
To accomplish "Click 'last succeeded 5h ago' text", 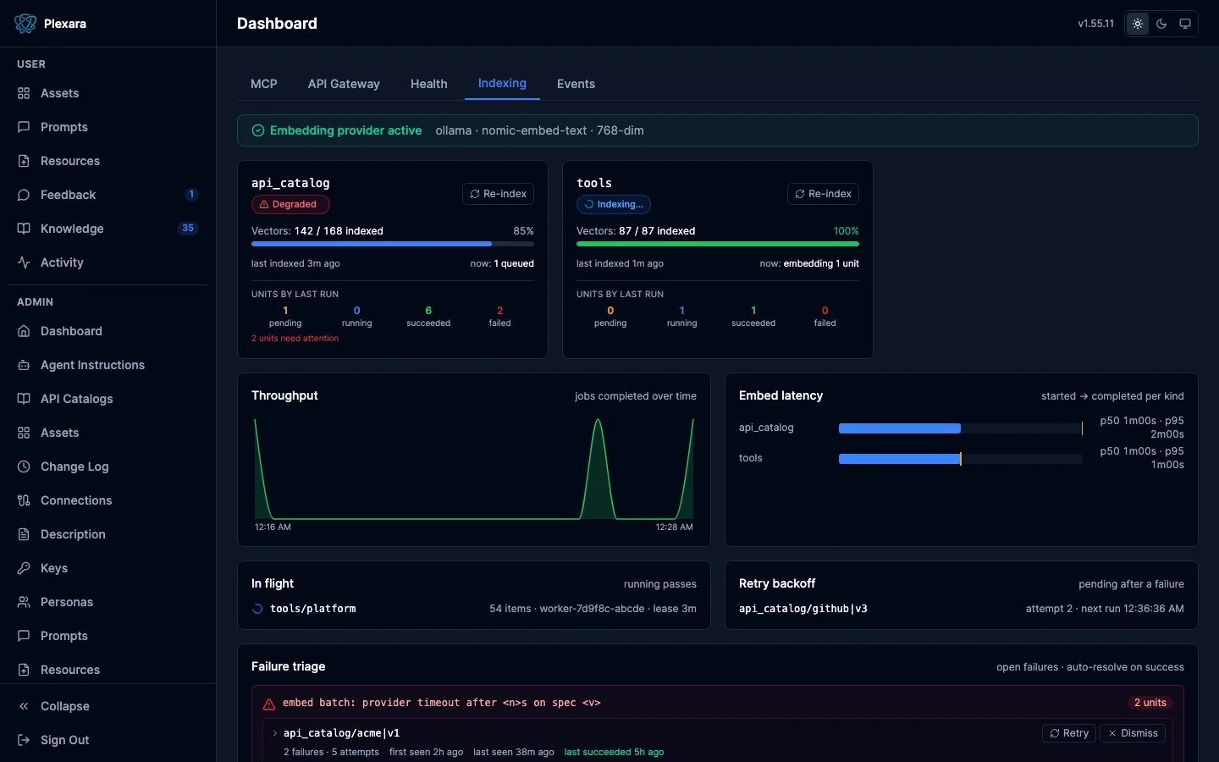I will [x=614, y=752].
